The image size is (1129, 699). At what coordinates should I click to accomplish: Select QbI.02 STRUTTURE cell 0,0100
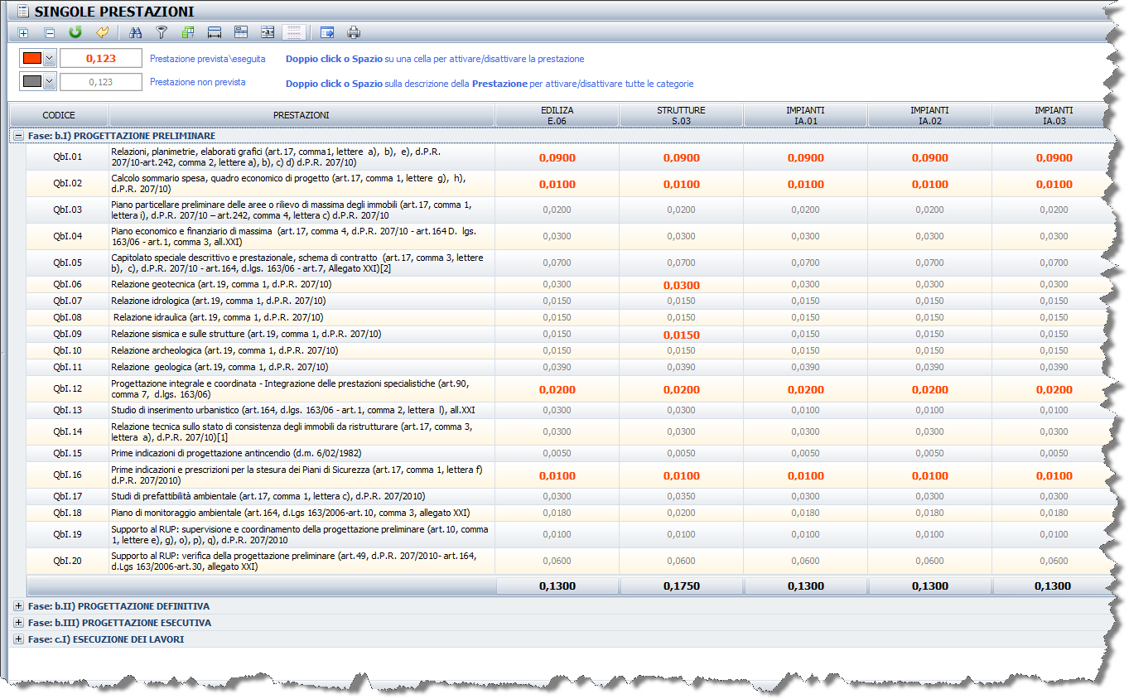pos(681,184)
